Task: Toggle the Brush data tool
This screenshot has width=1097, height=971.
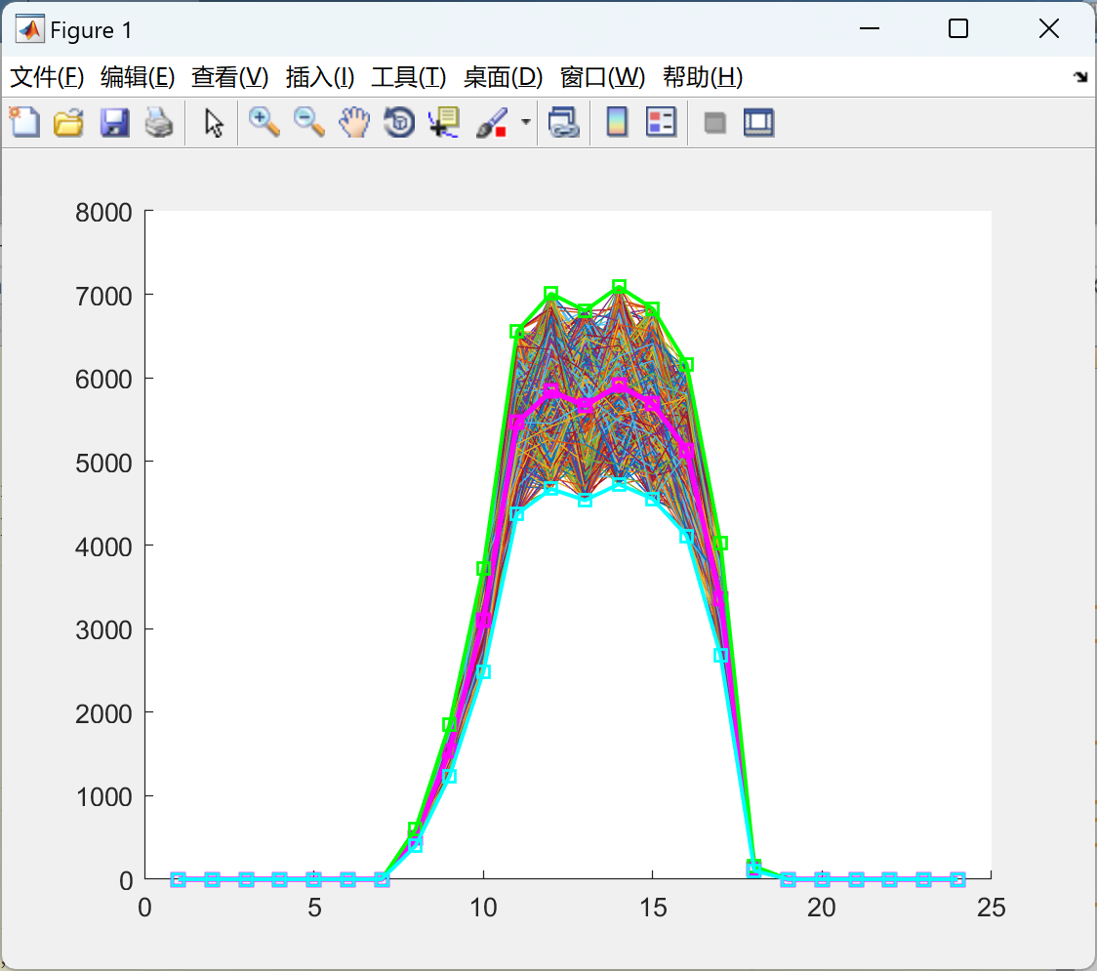Action: point(492,122)
